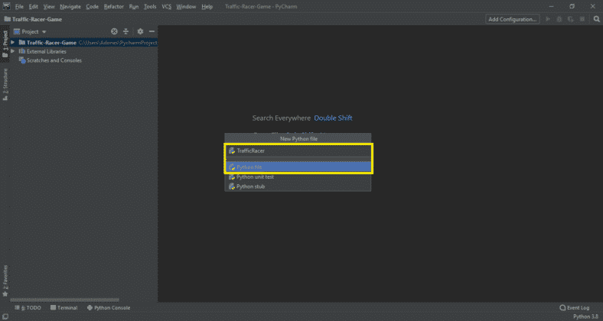Open the Event Log

[x=575, y=307]
